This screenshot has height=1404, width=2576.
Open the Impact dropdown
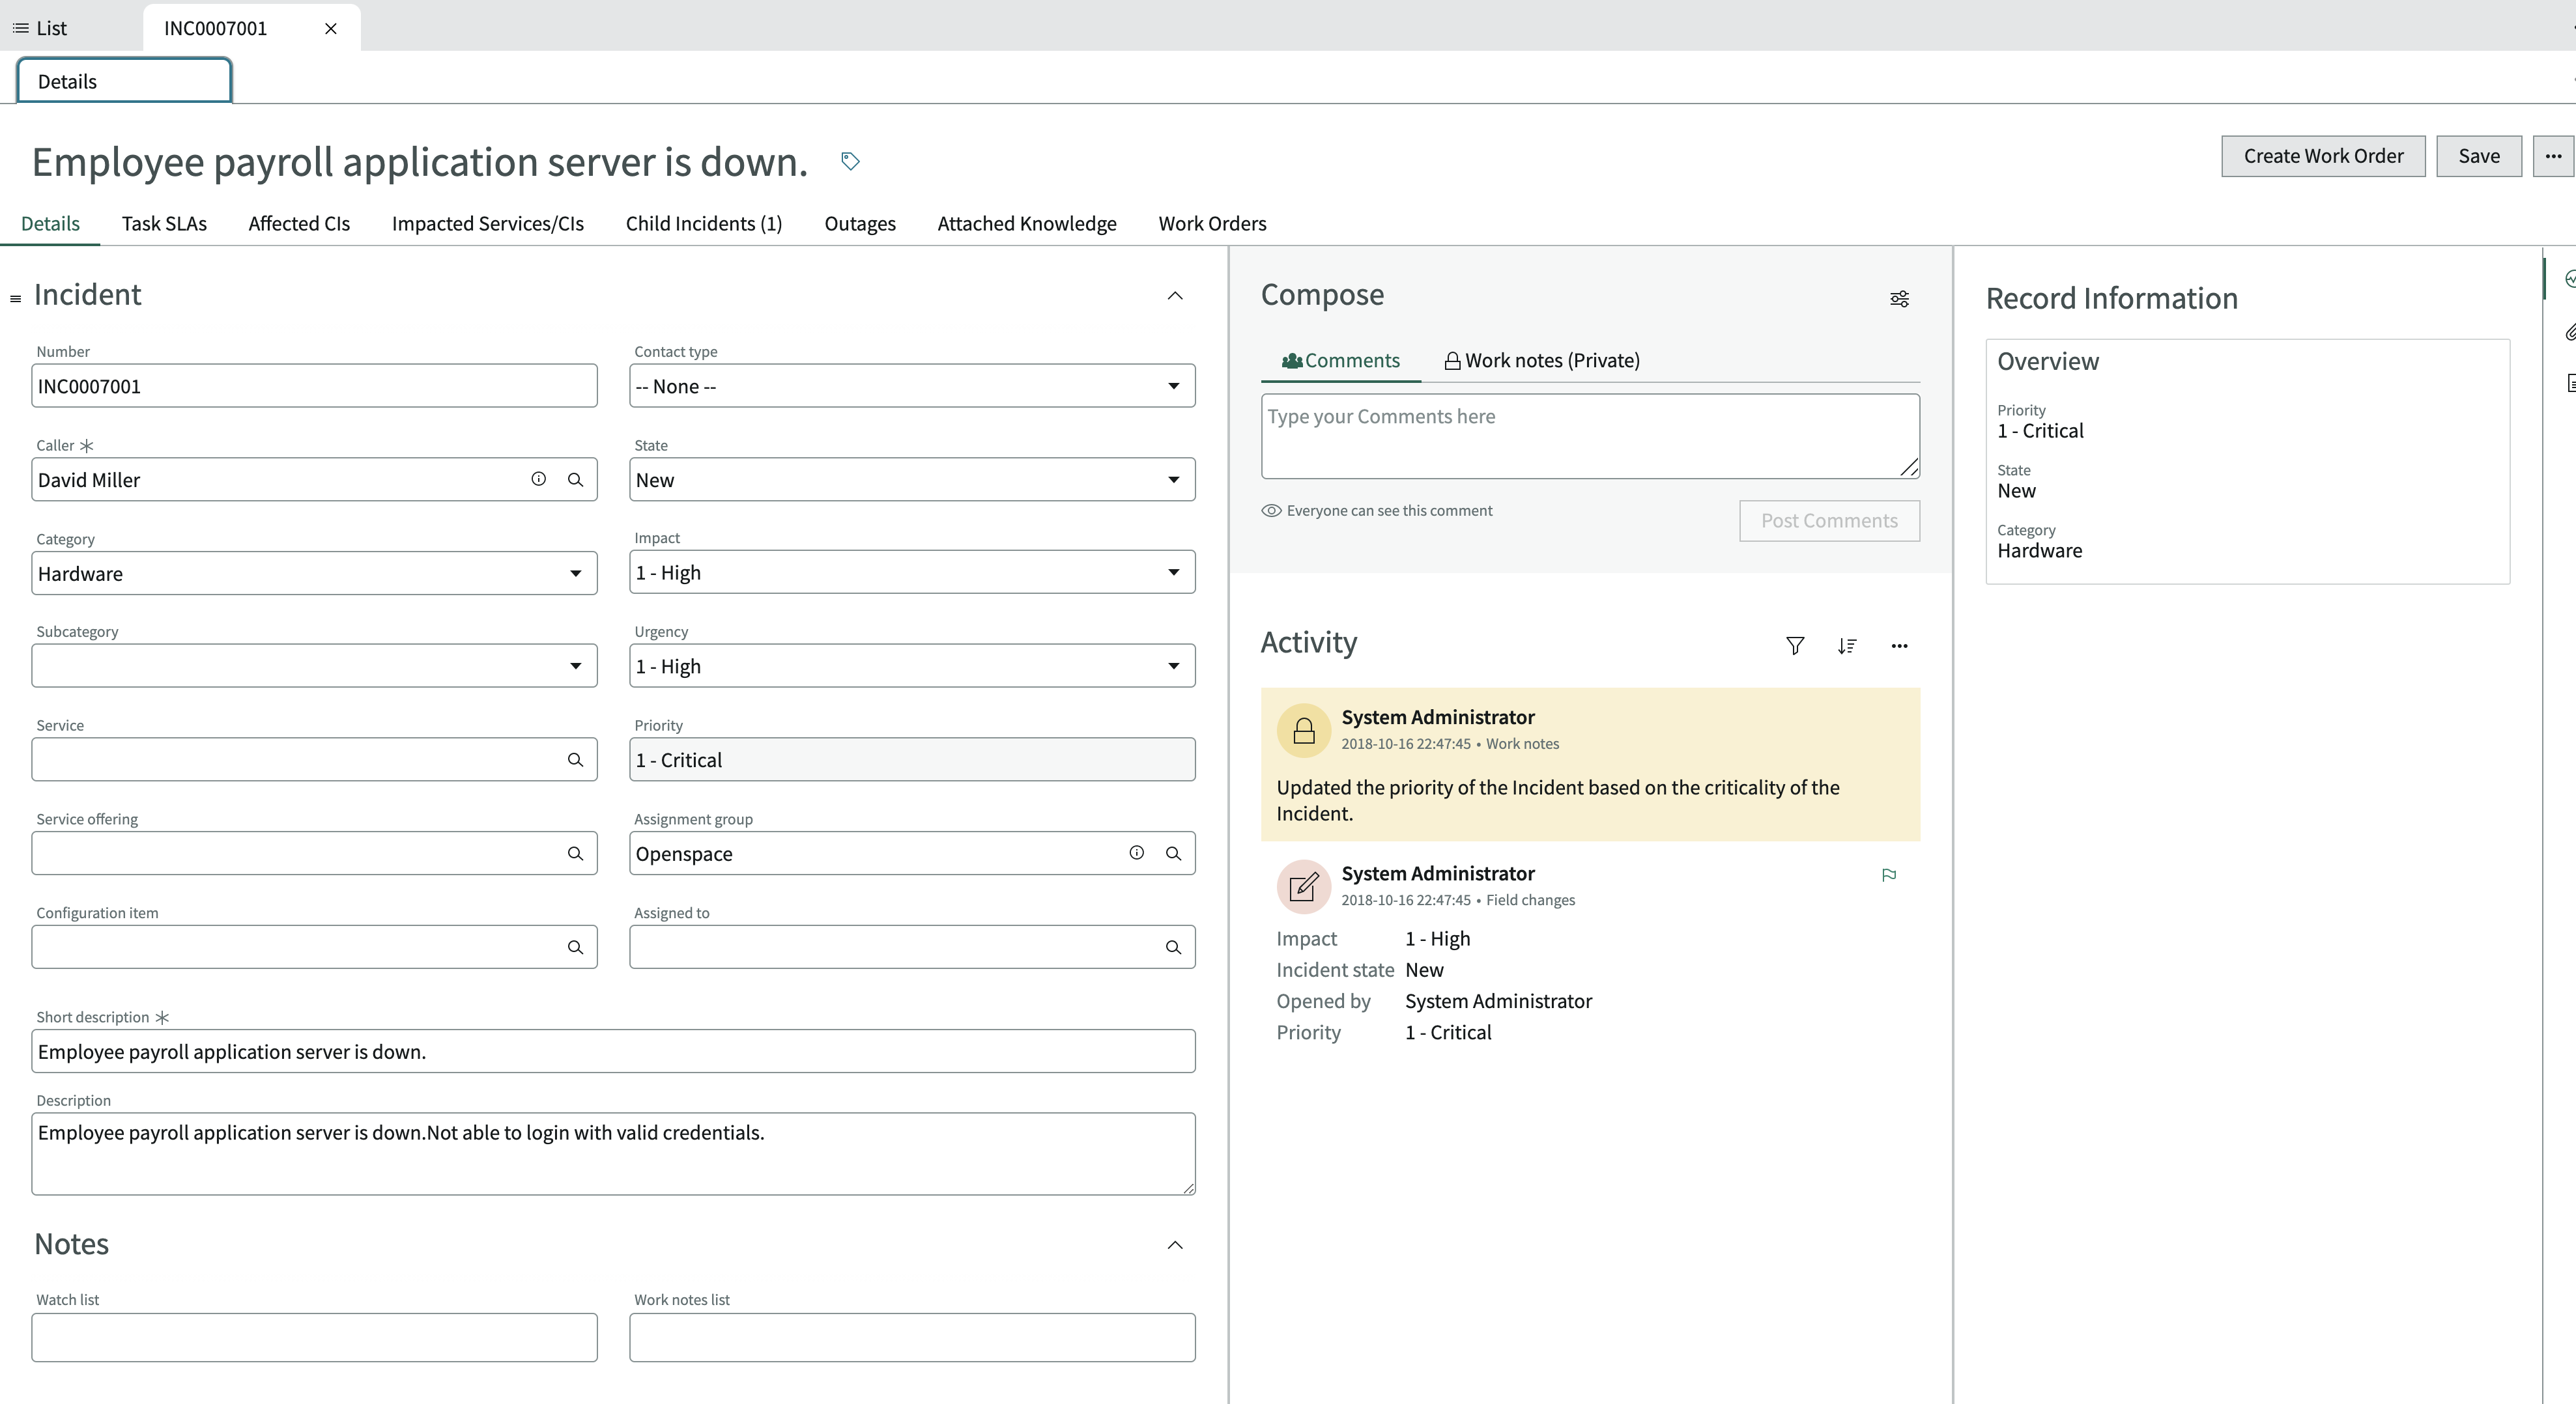click(912, 572)
